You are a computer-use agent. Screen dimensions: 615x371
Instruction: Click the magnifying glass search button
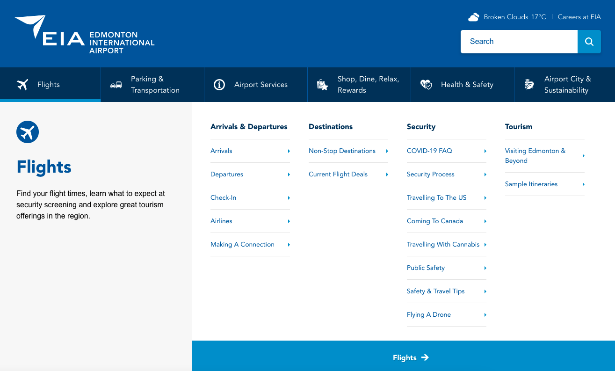click(589, 42)
